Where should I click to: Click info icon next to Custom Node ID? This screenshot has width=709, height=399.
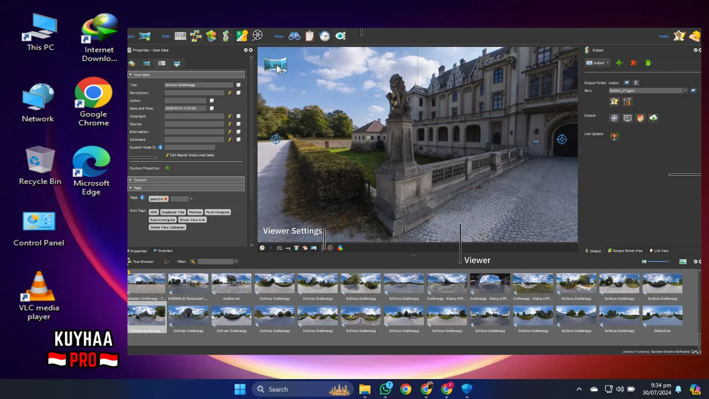[x=160, y=147]
